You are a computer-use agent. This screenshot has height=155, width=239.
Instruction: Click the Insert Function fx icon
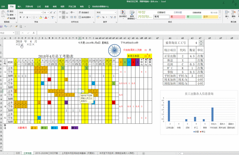pyautogui.click(x=34, y=33)
